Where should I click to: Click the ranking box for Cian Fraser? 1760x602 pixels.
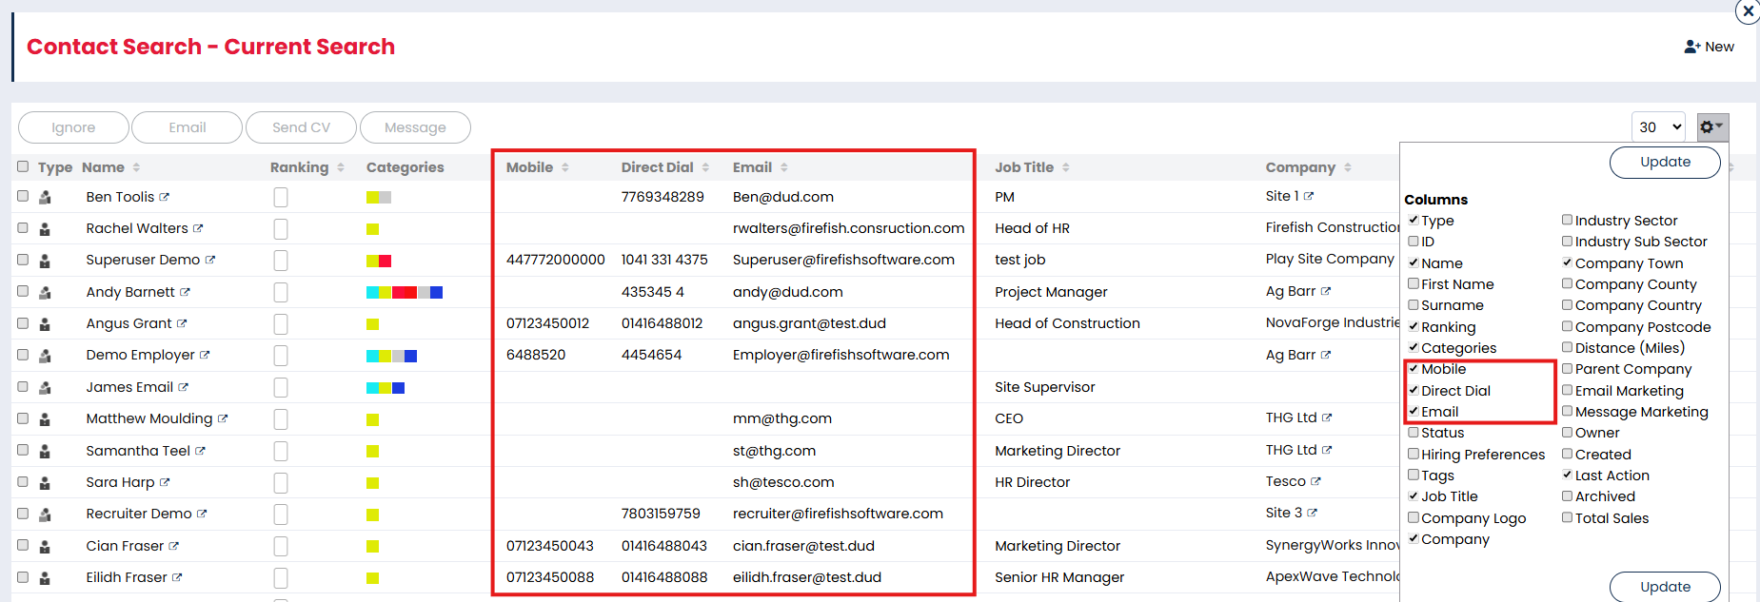[x=281, y=546]
